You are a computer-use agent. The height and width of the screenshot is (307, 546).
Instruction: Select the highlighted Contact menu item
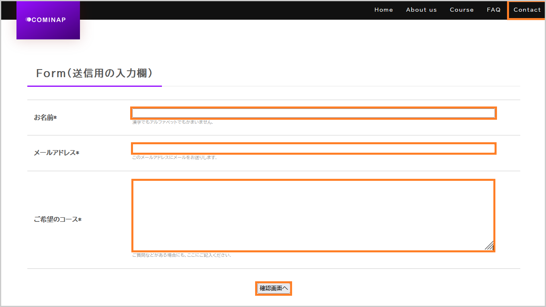(x=527, y=10)
